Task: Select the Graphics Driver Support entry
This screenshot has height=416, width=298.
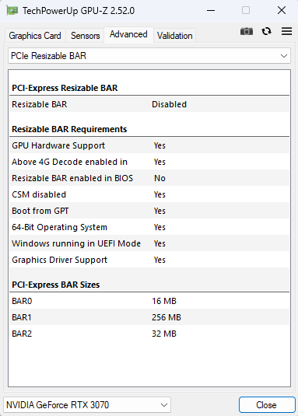Action: pyautogui.click(x=149, y=260)
